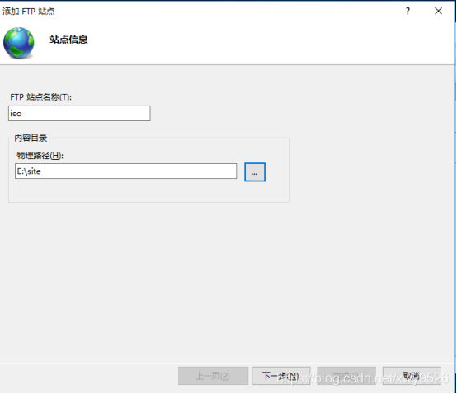Viewport: 457px width, 394px height.
Task: Click the disabled Finish button beside 下一步(N)
Action: pyautogui.click(x=346, y=376)
